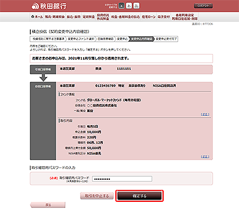This screenshot has height=215, width=239.
Task: Click the 戻る back button
Action: (x=48, y=205)
